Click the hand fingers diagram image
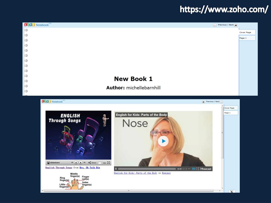Viewport: 271px width, 203px height. 75,181
